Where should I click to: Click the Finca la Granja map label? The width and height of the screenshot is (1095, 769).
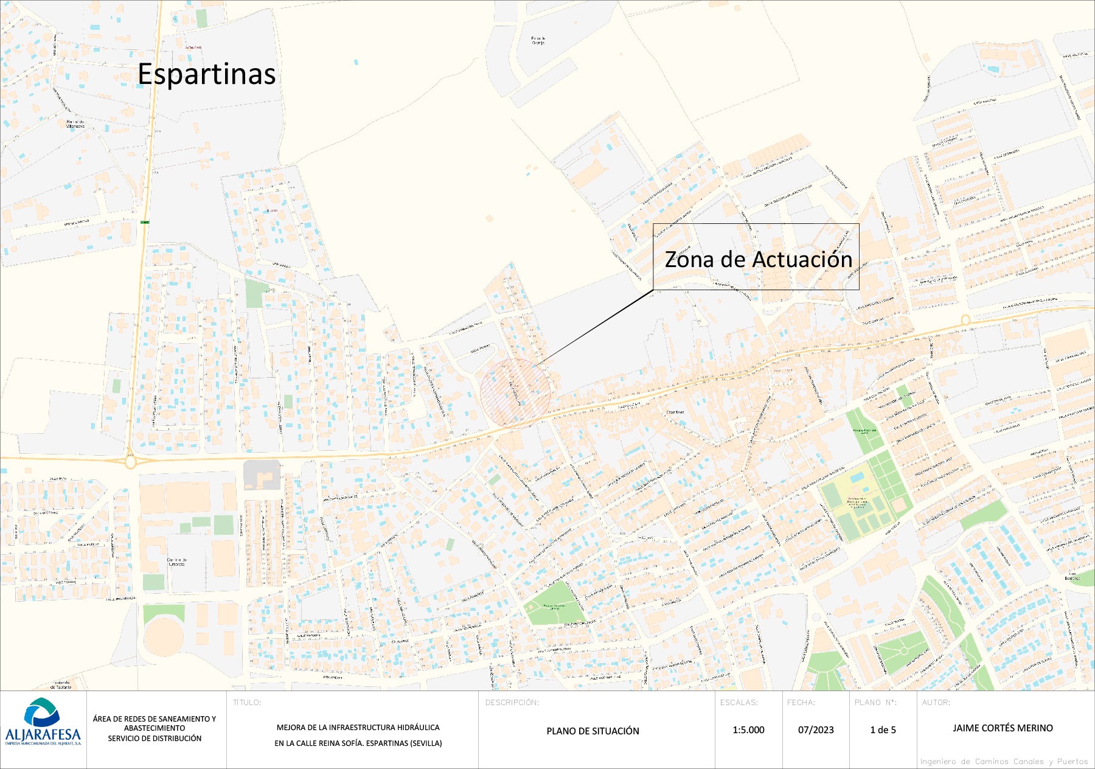538,41
